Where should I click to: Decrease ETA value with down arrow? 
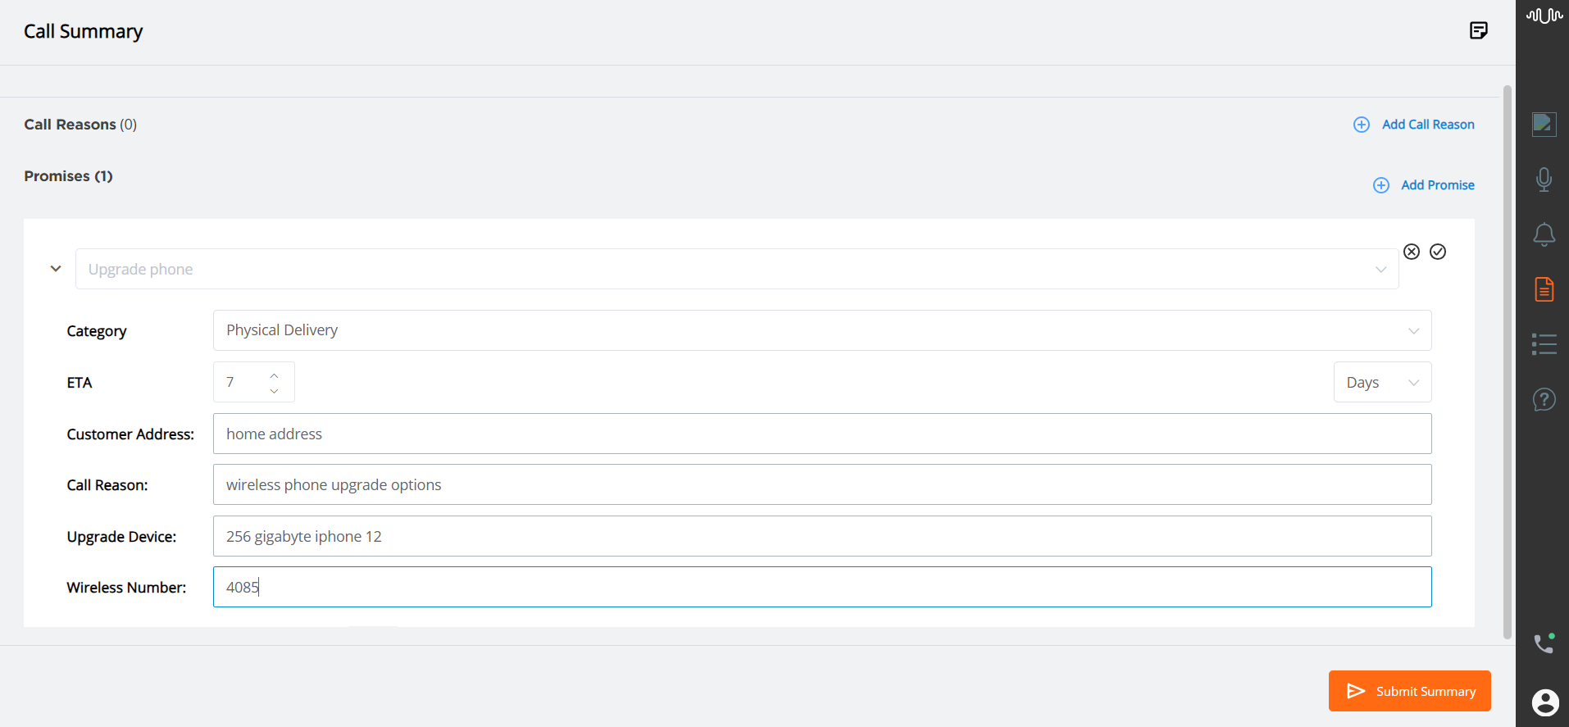point(274,391)
